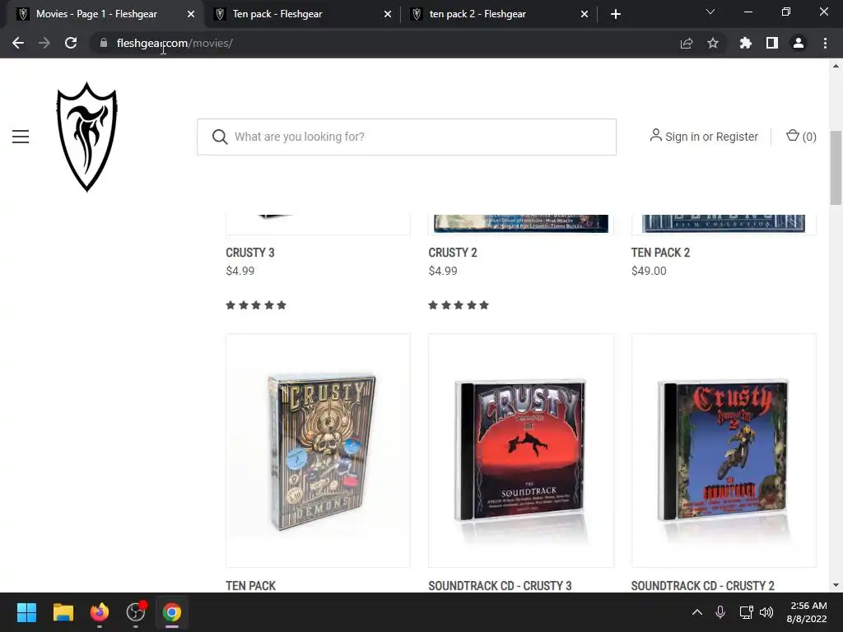This screenshot has width=843, height=632.
Task: Open the Crusty Demons ten pack image
Action: (319, 450)
